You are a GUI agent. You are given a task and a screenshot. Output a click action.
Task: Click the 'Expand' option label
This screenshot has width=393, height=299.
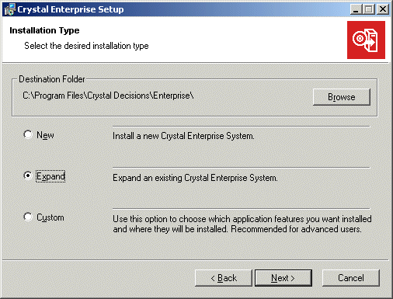click(50, 176)
